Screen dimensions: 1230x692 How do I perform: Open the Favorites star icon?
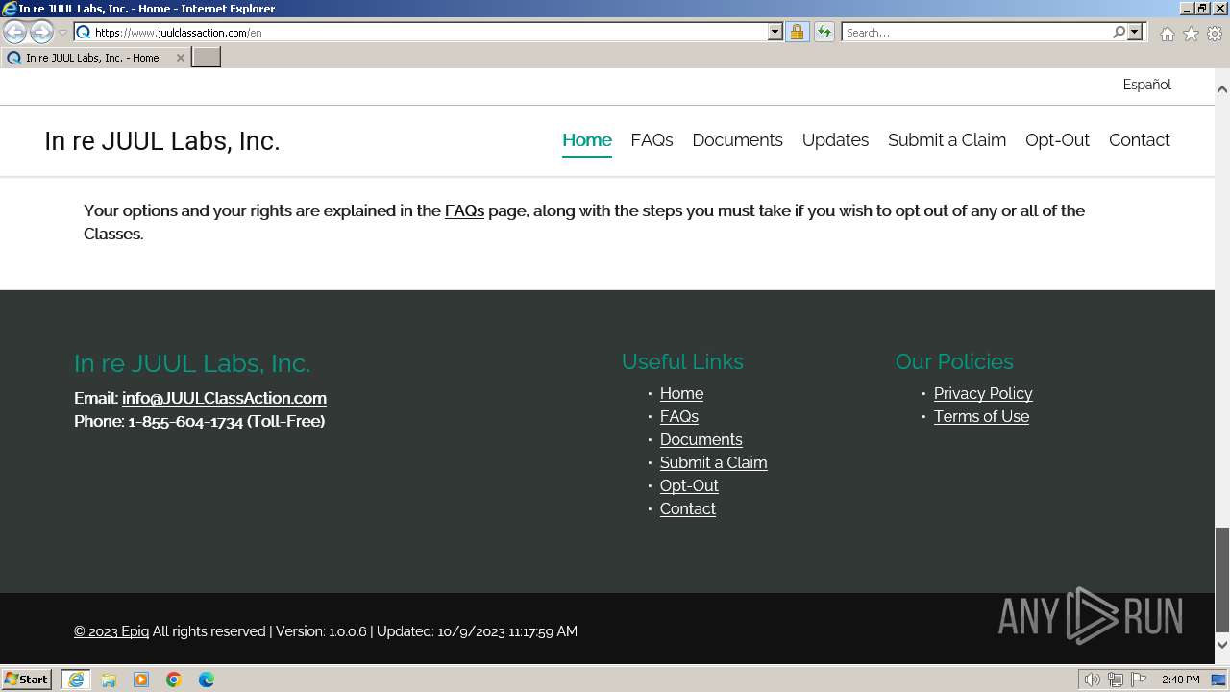point(1191,34)
